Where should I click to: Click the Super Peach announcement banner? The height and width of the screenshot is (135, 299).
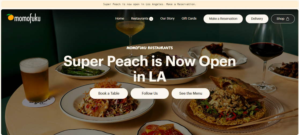click(x=150, y=4)
